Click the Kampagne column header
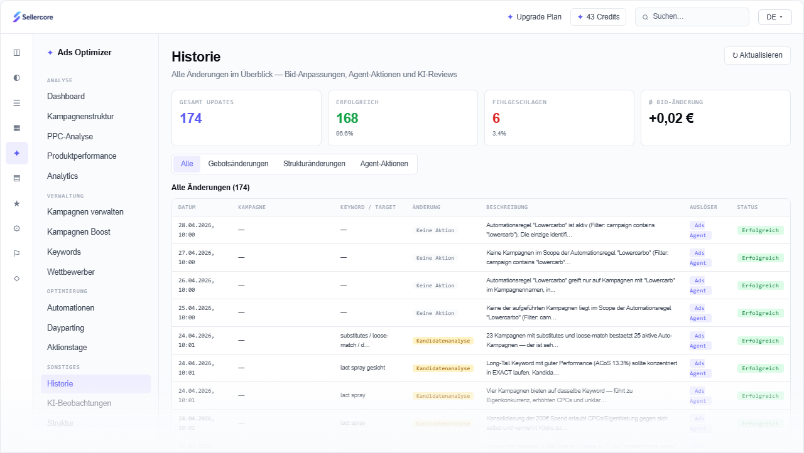 point(252,207)
